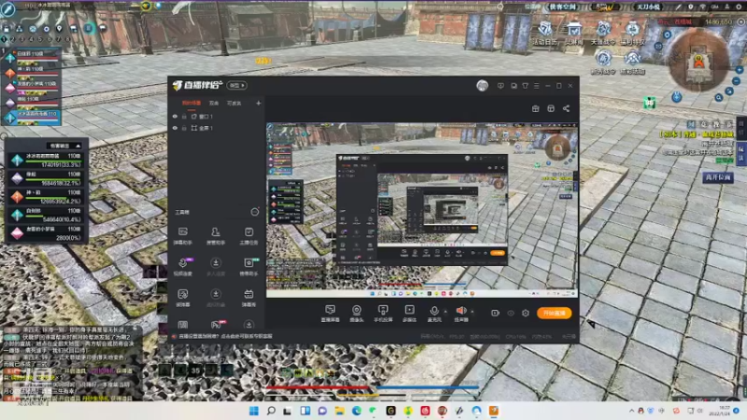Open the message icon in the title bar
This screenshot has width=747, height=420.
click(x=514, y=86)
